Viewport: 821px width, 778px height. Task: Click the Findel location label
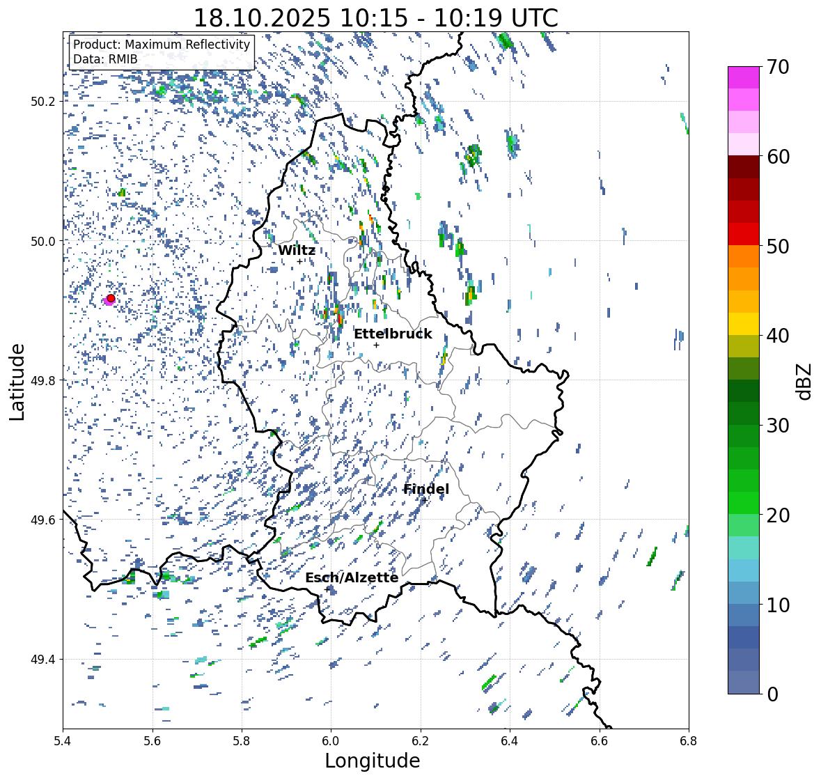tap(426, 490)
